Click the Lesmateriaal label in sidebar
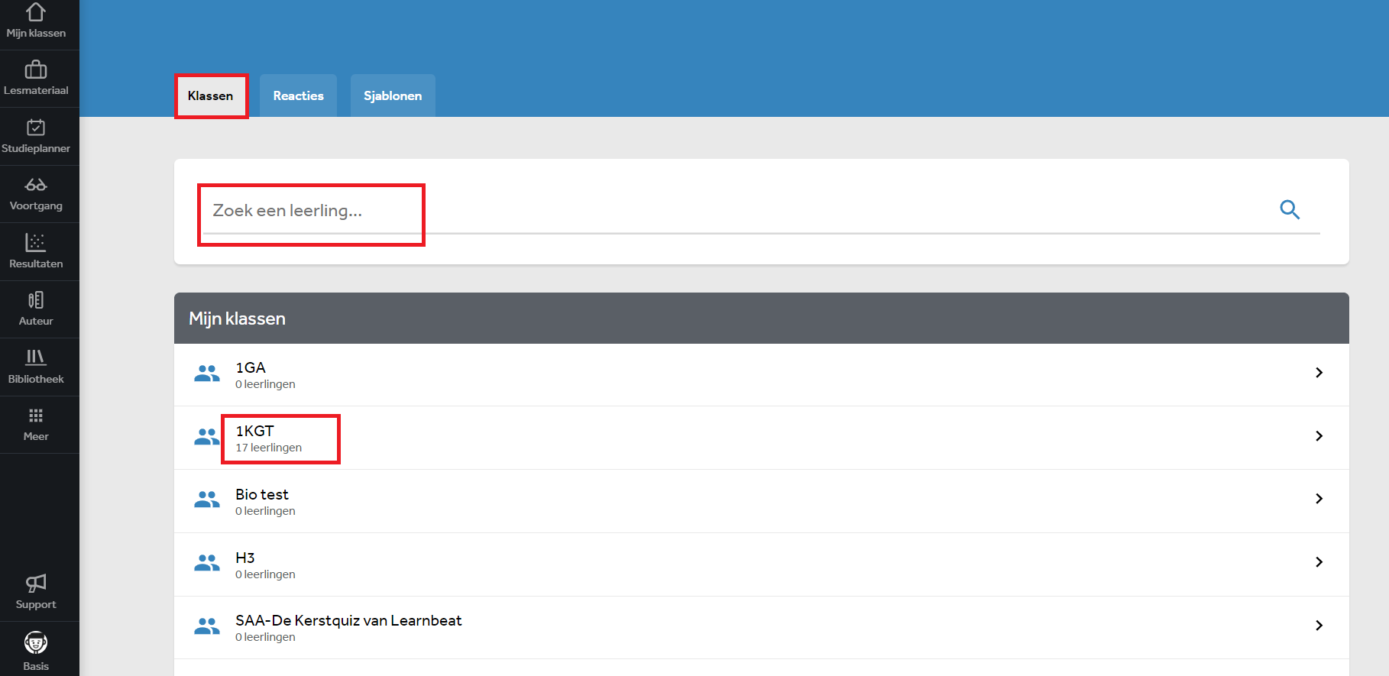Viewport: 1389px width, 676px height. pyautogui.click(x=36, y=90)
